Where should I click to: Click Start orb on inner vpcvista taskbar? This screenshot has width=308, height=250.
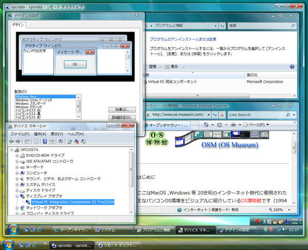(13, 229)
